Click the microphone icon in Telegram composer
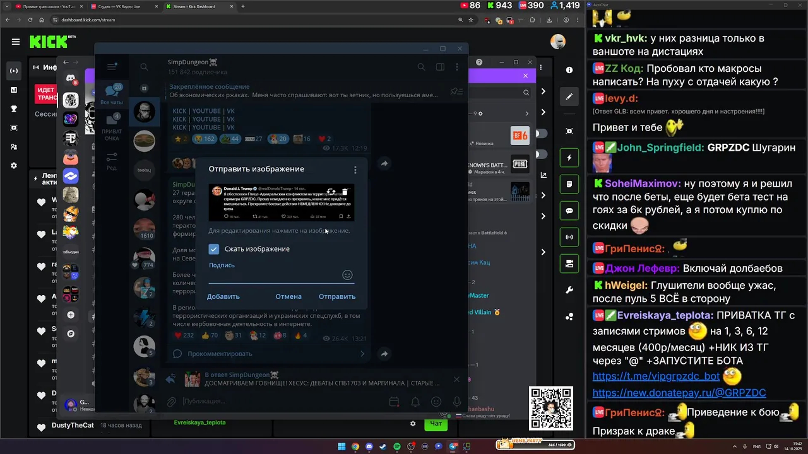The height and width of the screenshot is (454, 808). point(457,402)
